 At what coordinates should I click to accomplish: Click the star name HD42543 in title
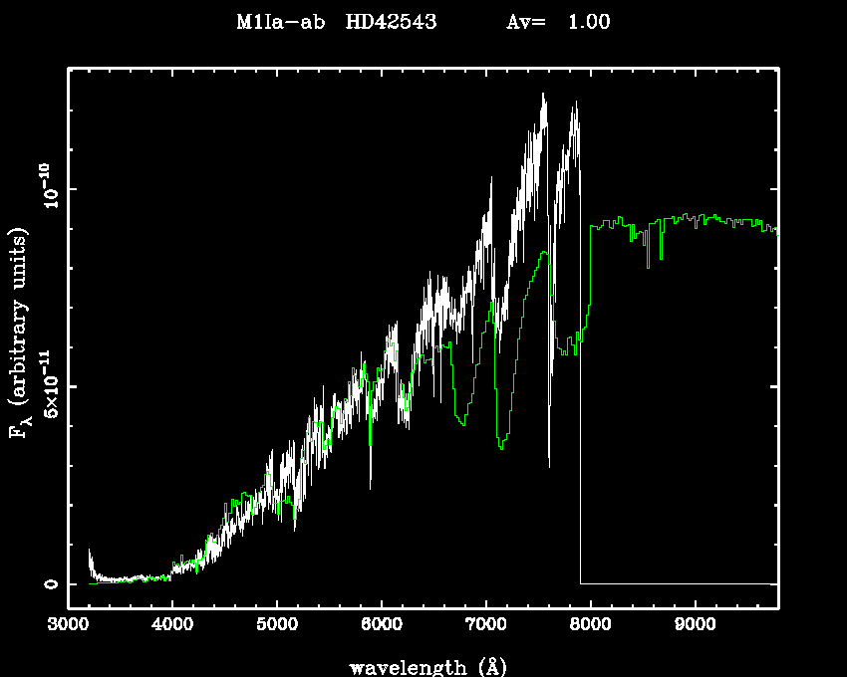[x=391, y=23]
